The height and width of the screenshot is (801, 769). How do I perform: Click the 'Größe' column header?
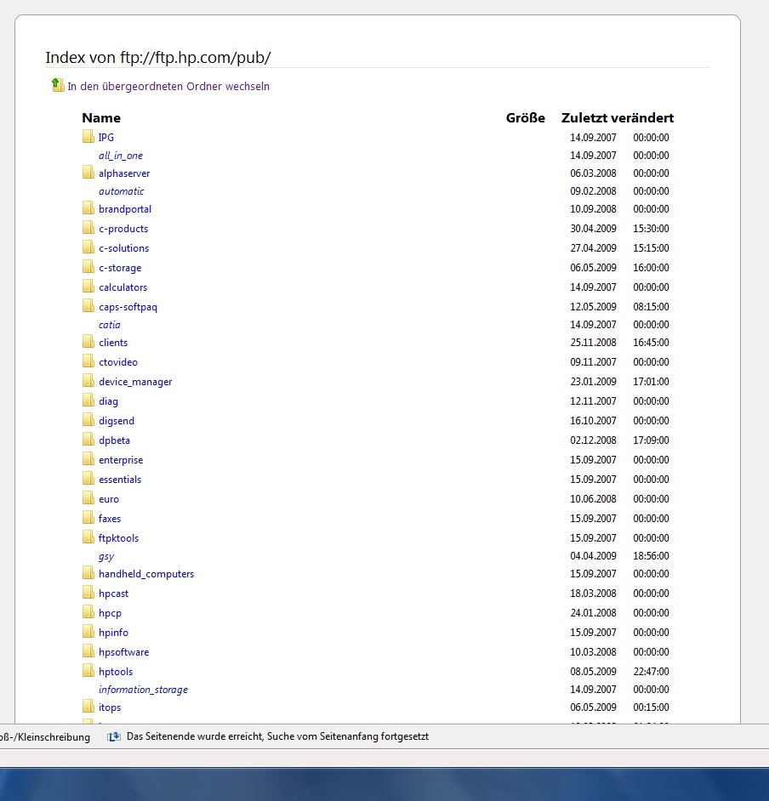(525, 118)
